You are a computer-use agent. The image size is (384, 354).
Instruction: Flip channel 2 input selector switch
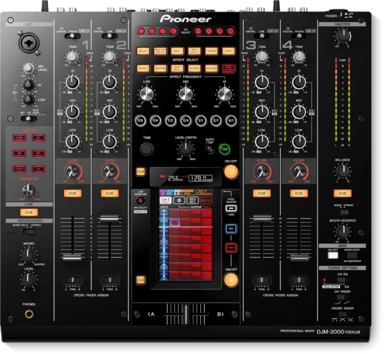coord(109,36)
